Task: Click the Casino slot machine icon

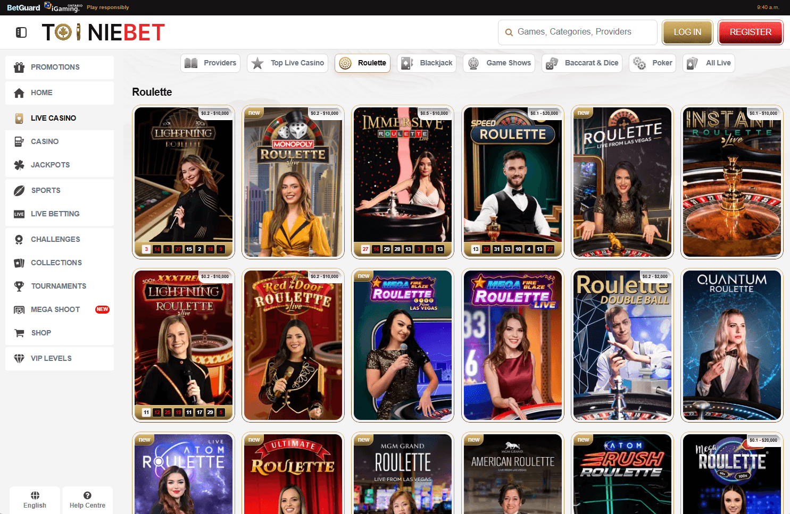Action: pyautogui.click(x=19, y=141)
